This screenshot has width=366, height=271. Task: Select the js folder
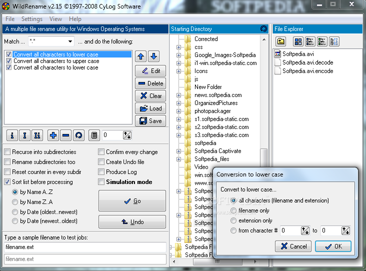click(196, 79)
